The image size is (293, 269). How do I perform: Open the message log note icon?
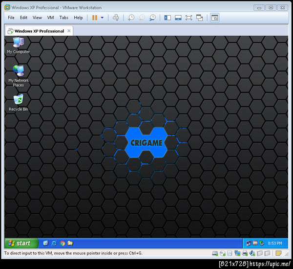(x=278, y=253)
